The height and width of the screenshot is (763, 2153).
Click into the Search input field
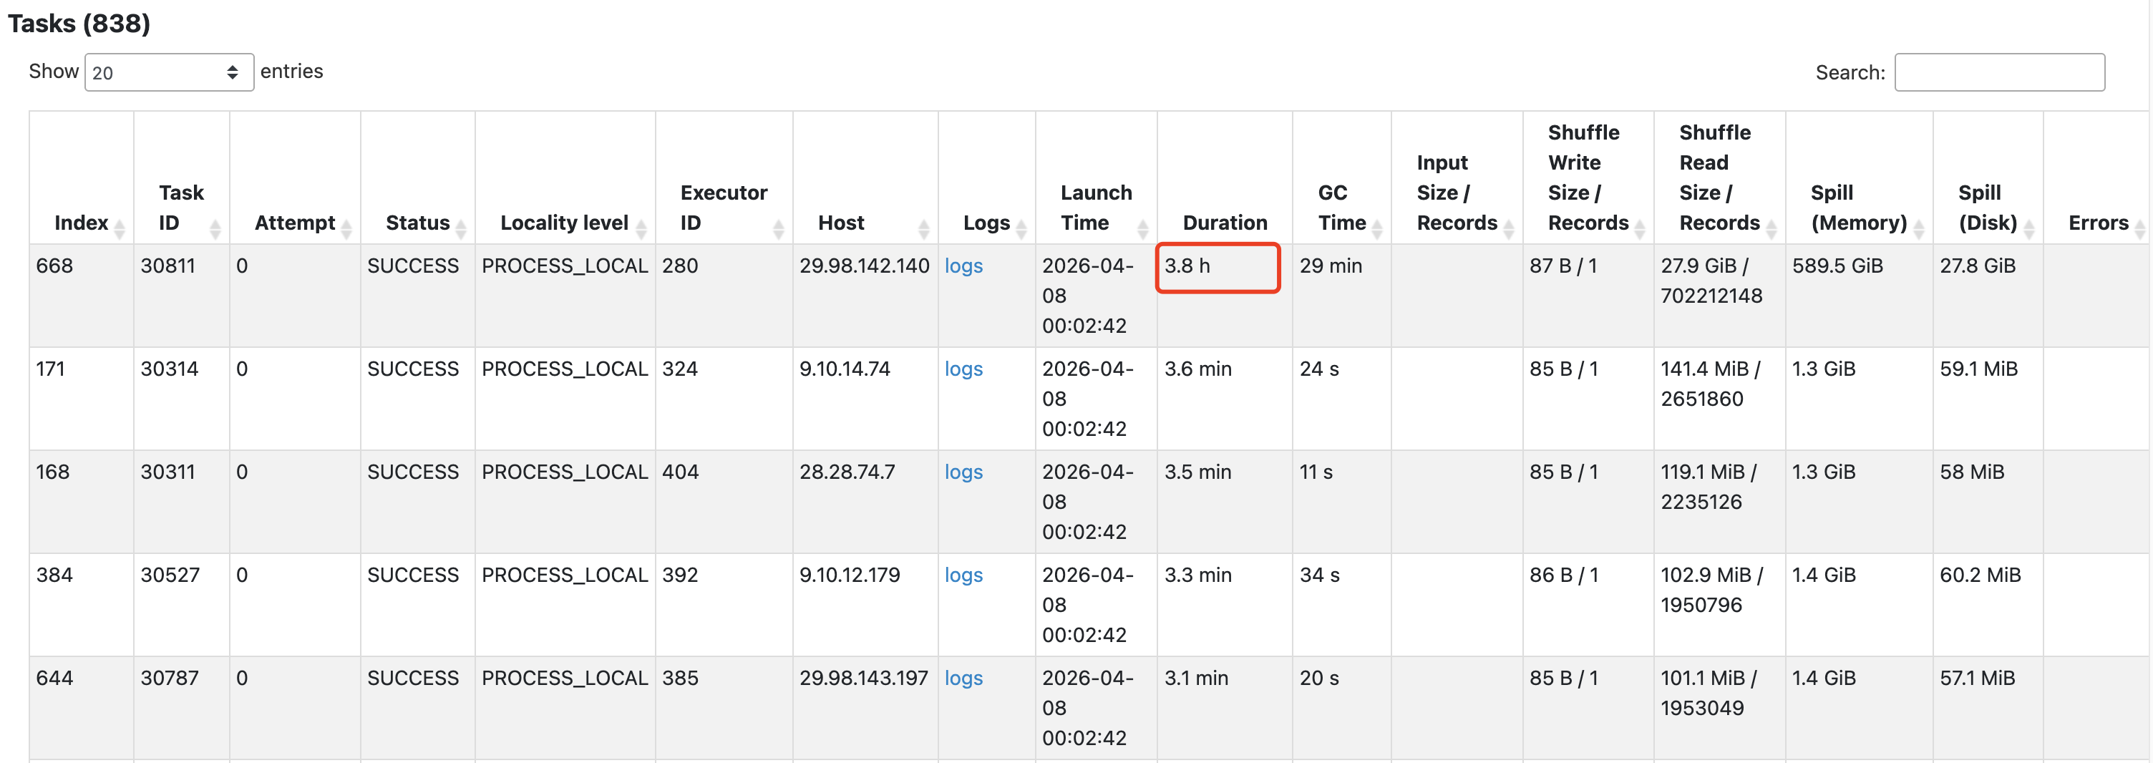click(x=1998, y=73)
